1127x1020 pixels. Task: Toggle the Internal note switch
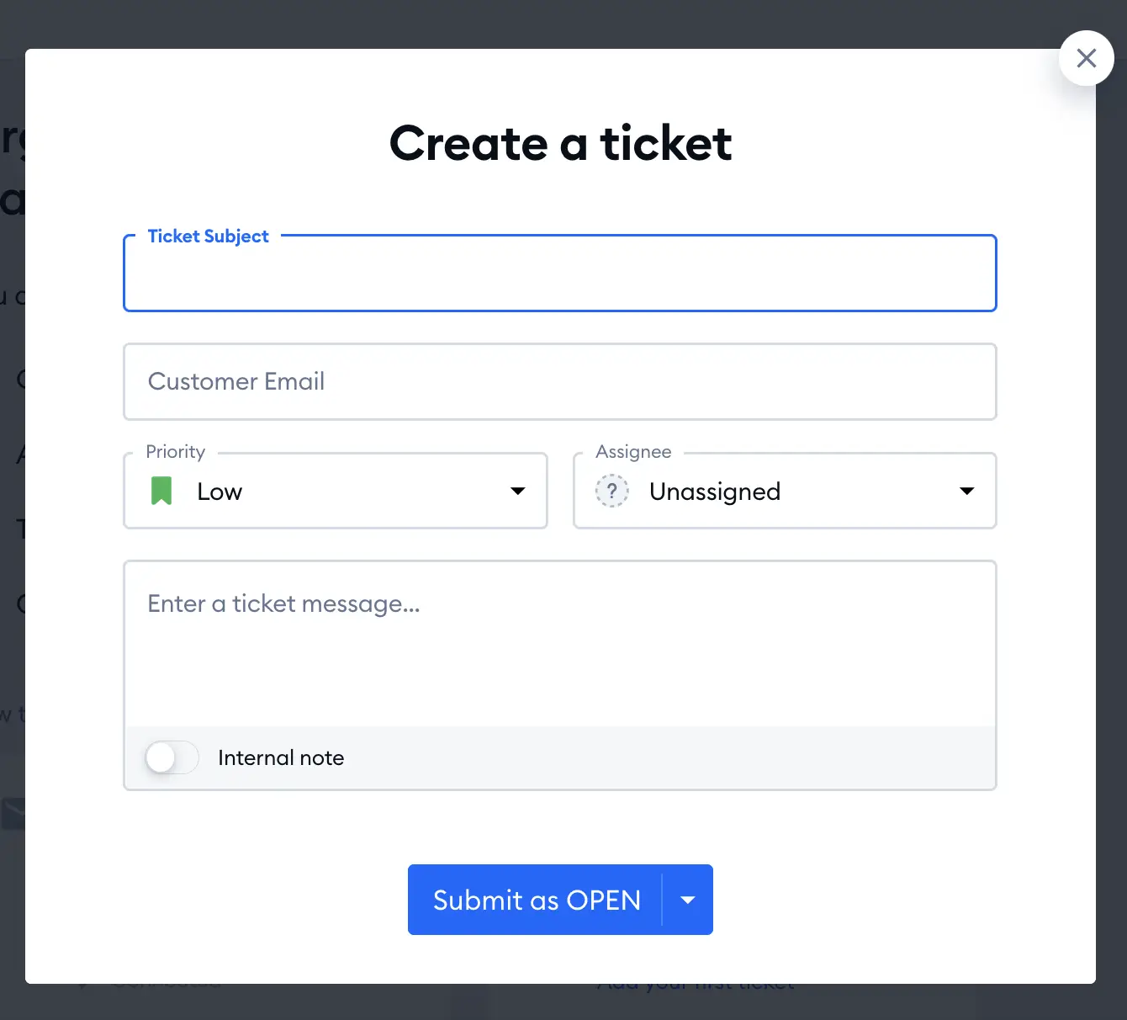tap(172, 757)
